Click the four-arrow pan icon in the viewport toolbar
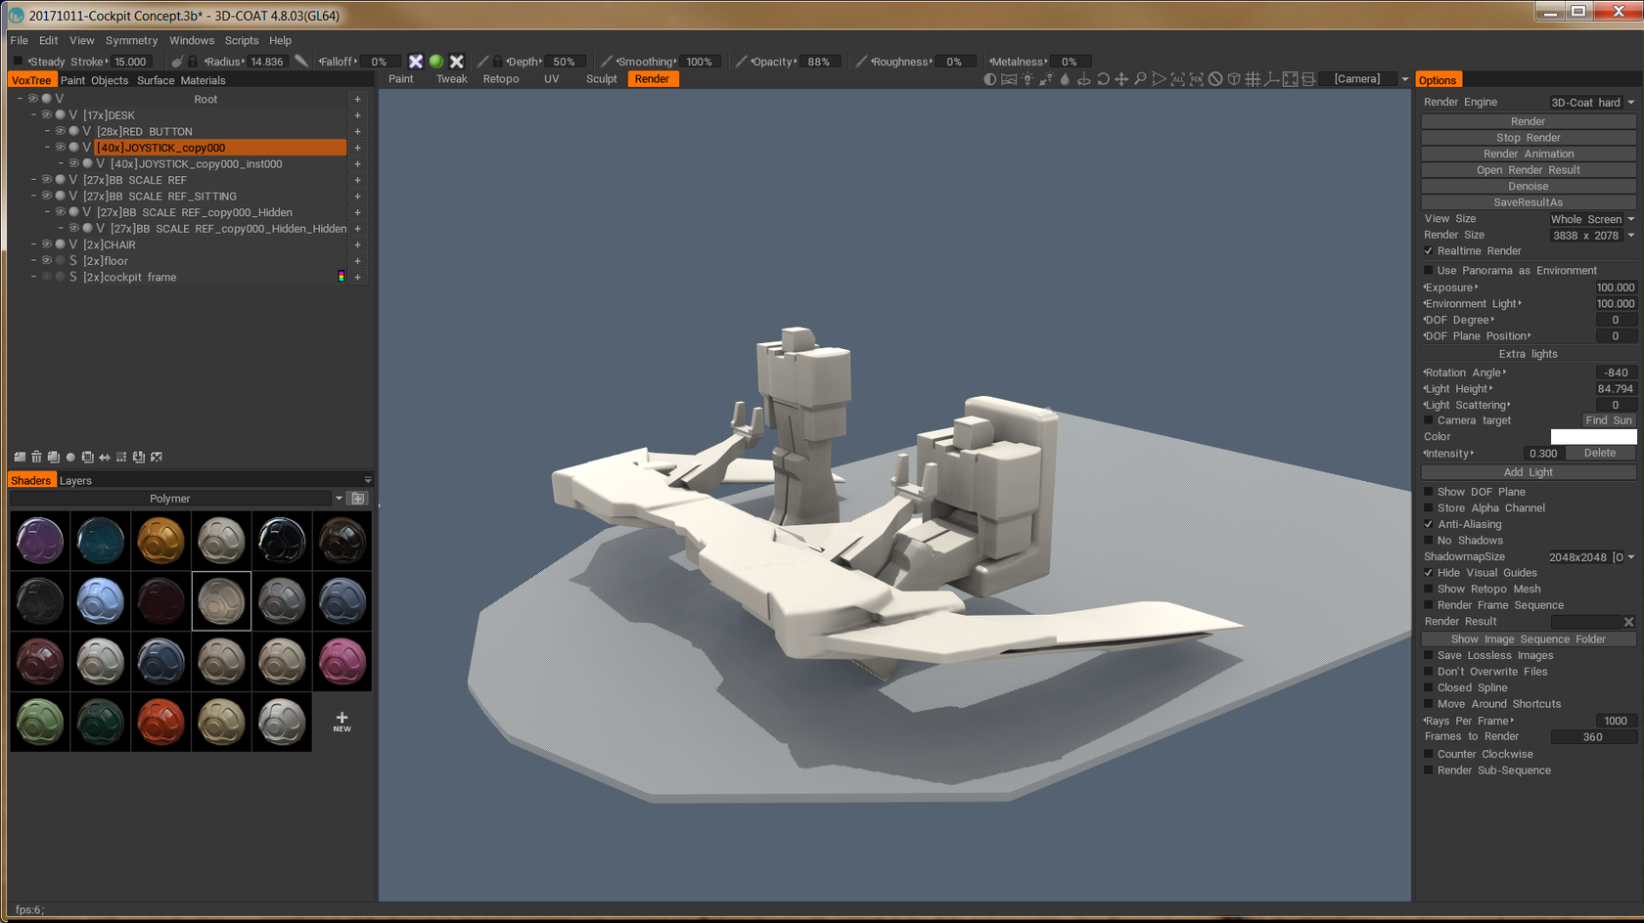 (1121, 79)
